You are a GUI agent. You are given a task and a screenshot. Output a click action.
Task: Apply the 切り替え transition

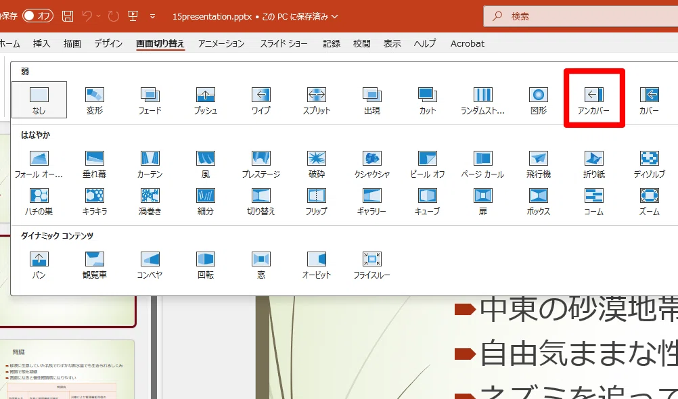pos(261,202)
